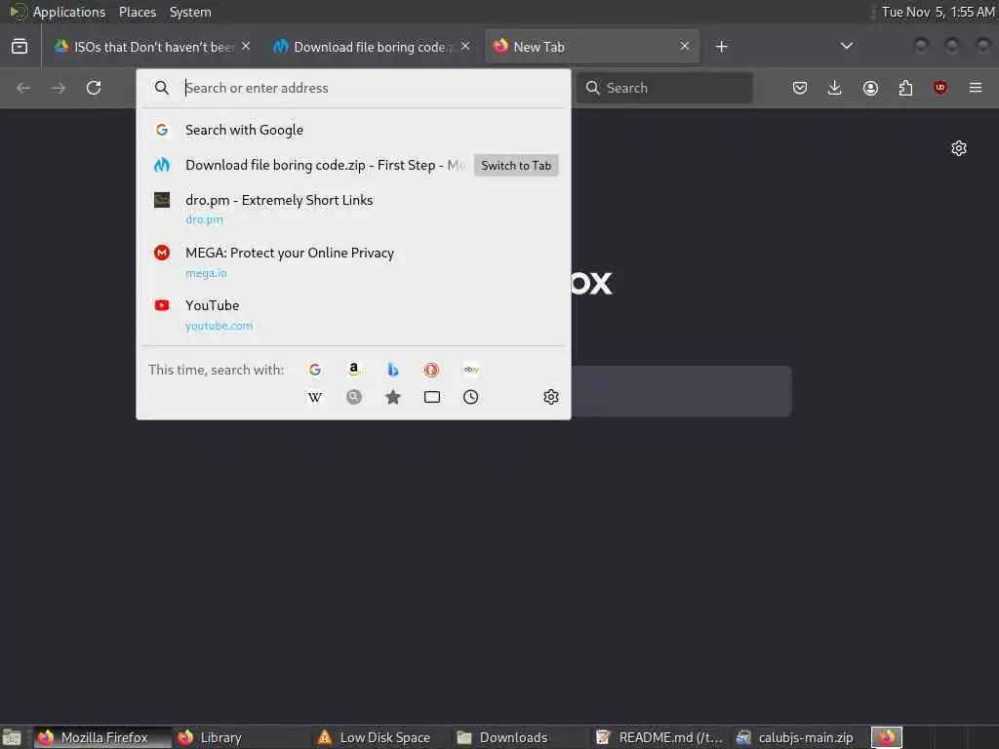Screen dimensions: 999x749
Task: Open the Firefox account icon
Action: tap(870, 88)
